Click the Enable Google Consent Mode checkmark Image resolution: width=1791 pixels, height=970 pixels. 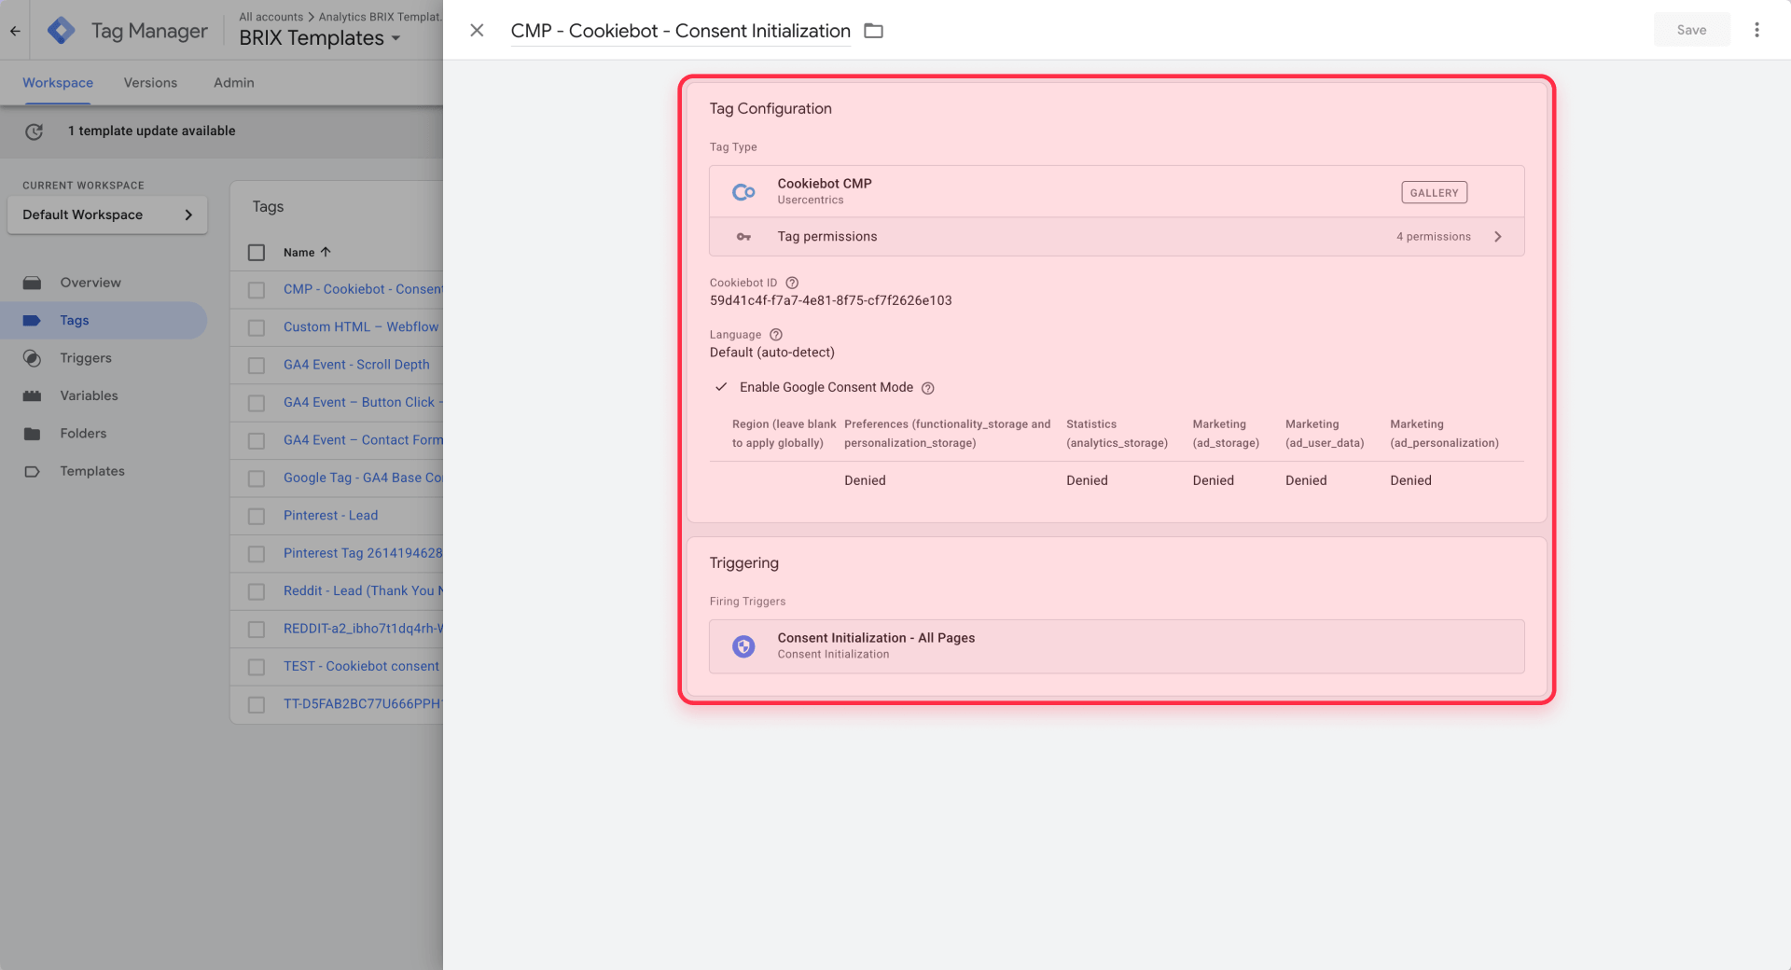[x=721, y=387]
